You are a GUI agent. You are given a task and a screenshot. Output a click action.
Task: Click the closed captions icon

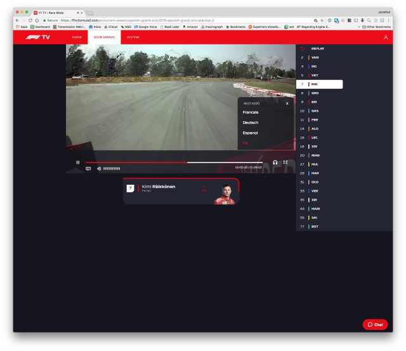pos(88,168)
